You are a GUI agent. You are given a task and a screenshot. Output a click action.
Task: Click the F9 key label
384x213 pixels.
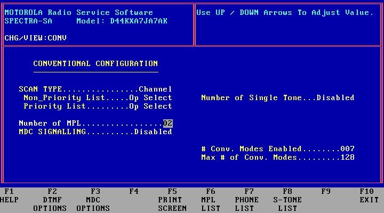326,191
